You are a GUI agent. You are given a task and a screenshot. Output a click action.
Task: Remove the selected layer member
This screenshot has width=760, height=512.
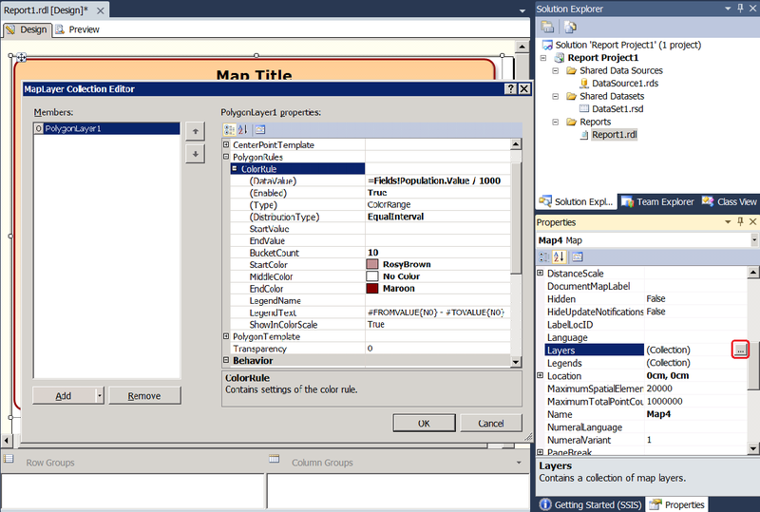[x=144, y=395]
